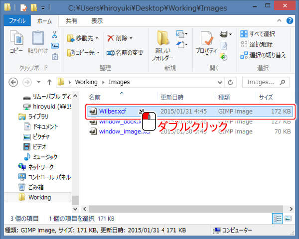The width and height of the screenshot is (299, 239).
Task: Sort by Name (名前) column header
Action: [95, 98]
